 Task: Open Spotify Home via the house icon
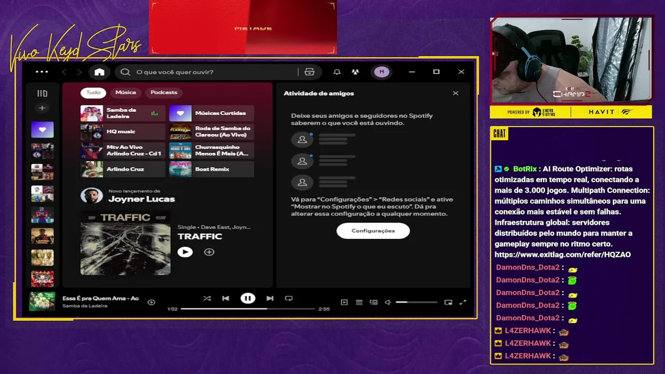pyautogui.click(x=99, y=72)
